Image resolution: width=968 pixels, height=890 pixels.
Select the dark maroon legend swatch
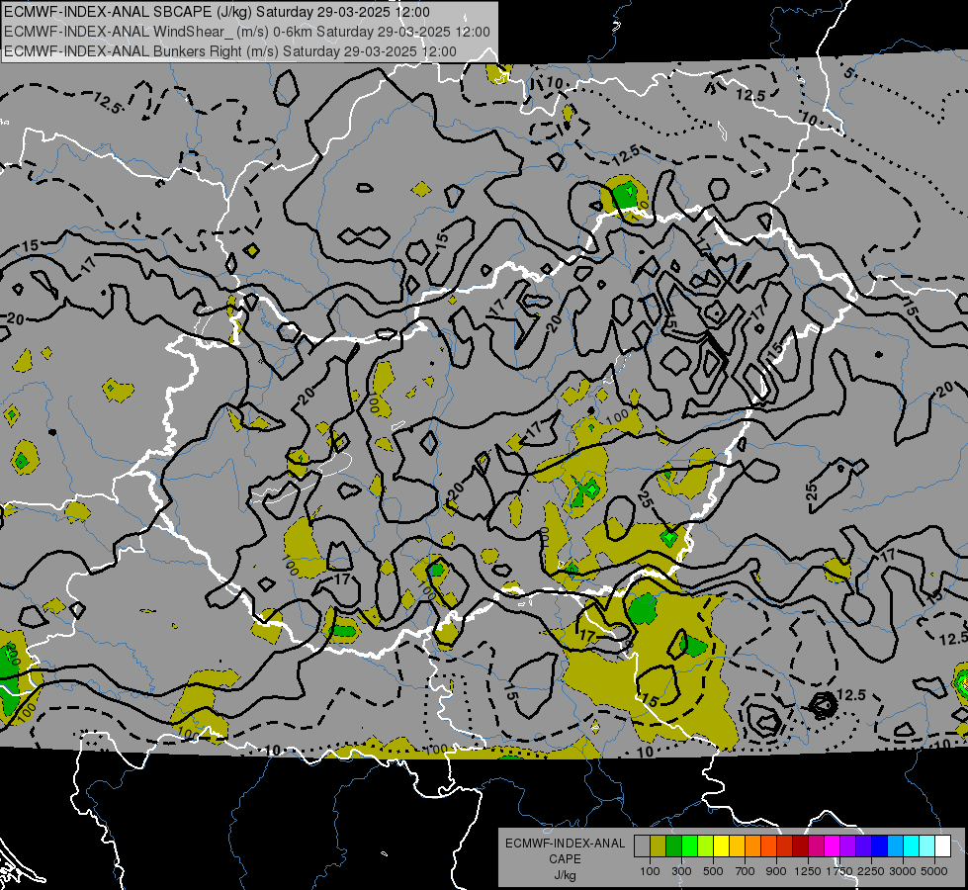[800, 846]
